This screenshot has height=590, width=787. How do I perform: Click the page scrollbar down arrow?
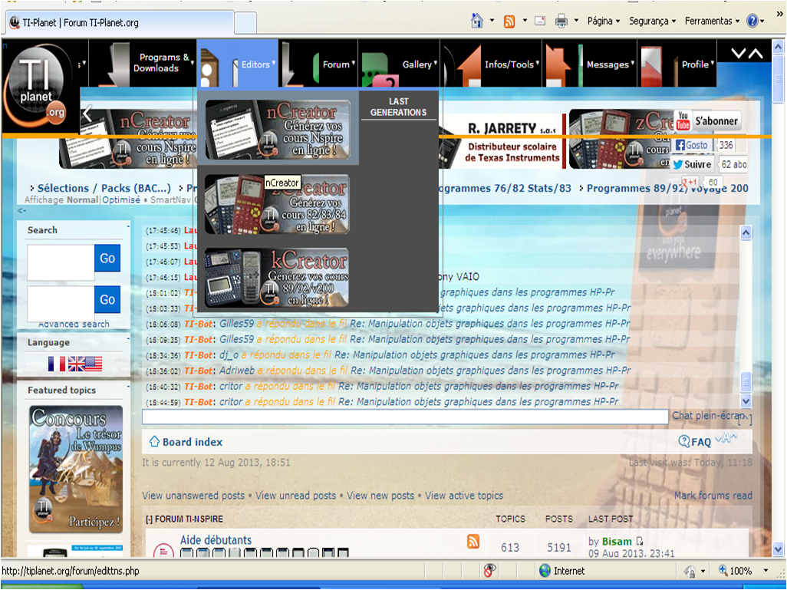(778, 548)
